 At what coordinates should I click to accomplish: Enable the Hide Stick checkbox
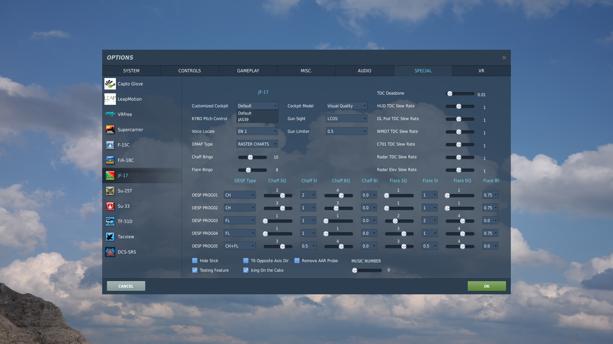click(x=195, y=261)
